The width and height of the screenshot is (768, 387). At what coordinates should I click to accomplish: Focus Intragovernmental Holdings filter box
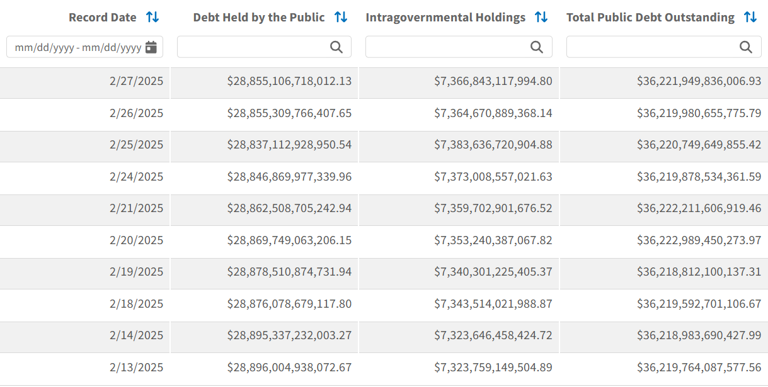click(x=447, y=47)
